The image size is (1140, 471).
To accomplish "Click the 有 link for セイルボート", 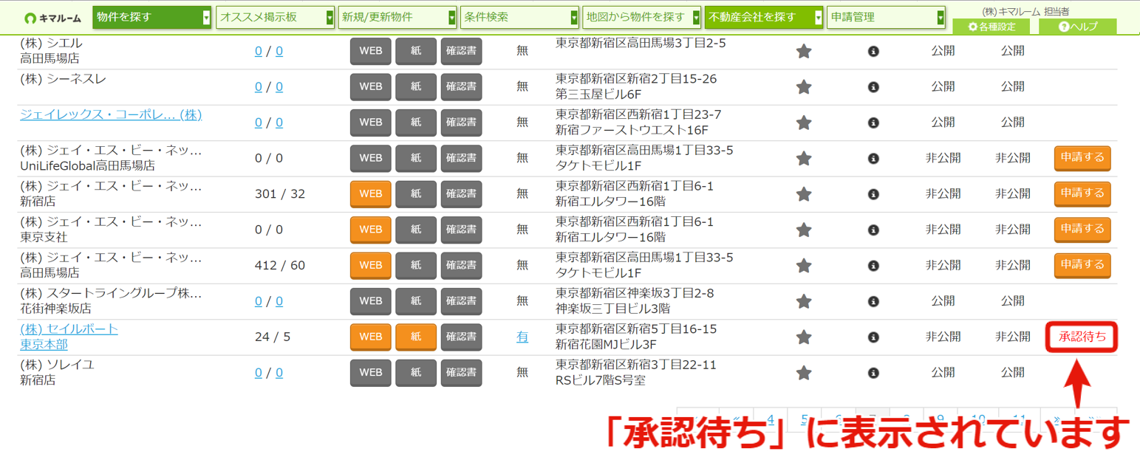I will point(522,337).
